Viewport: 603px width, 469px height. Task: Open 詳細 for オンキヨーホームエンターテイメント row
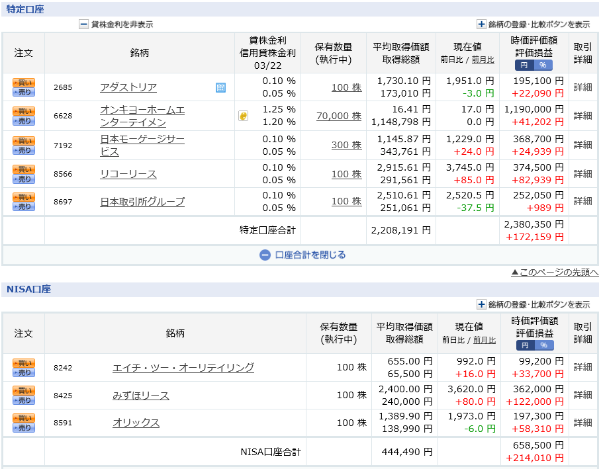(582, 116)
